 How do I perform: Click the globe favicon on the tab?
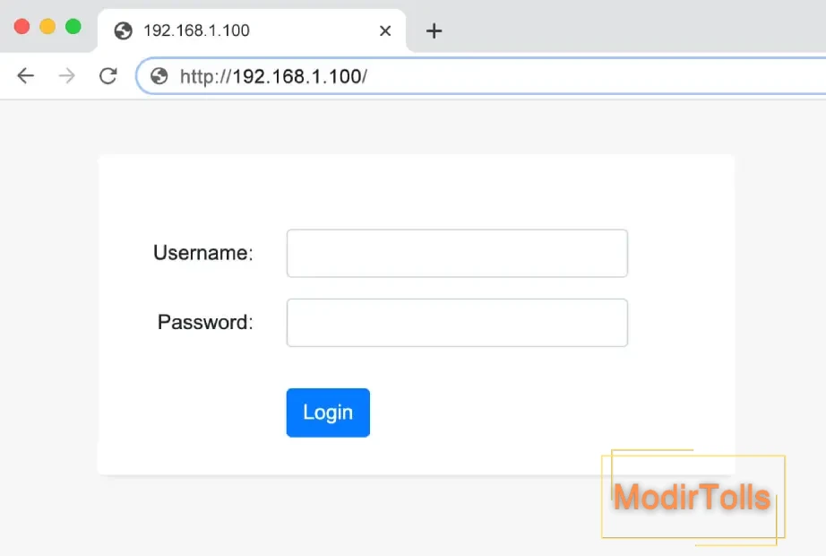click(124, 30)
